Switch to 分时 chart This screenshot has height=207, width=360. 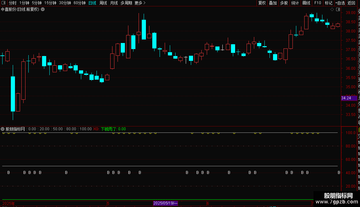coord(13,3)
